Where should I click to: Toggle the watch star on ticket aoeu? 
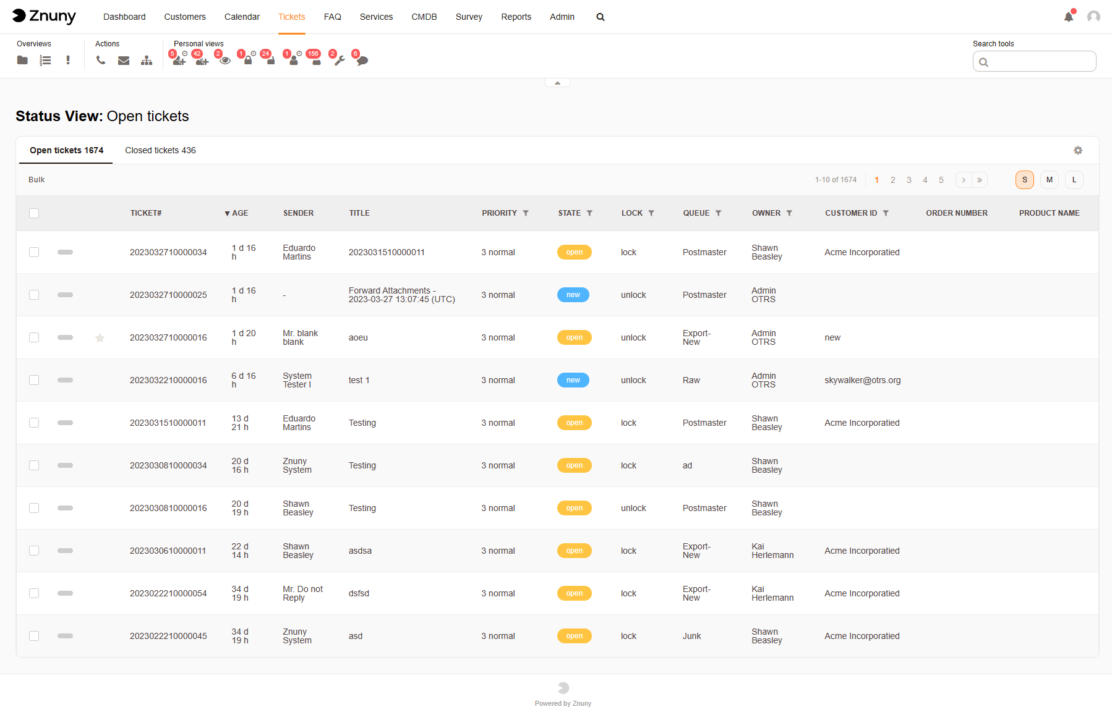click(x=100, y=338)
